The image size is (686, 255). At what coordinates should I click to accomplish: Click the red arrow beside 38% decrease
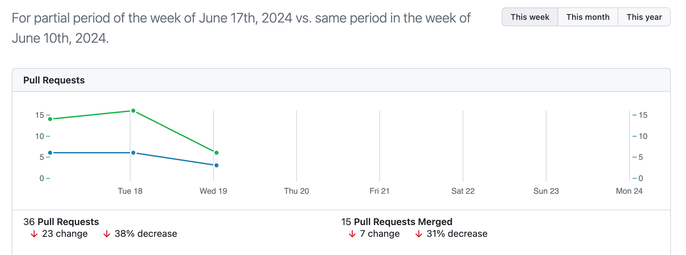pos(107,233)
